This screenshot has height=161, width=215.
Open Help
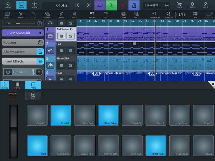pos(205,5)
